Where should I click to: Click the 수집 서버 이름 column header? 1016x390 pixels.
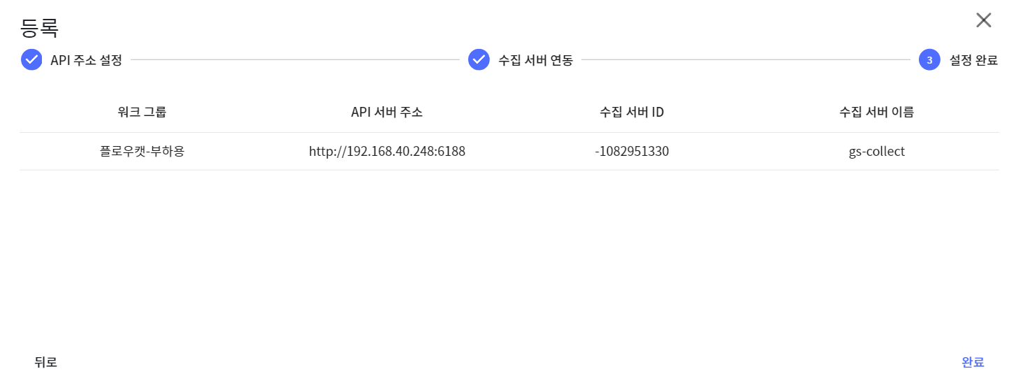(x=876, y=112)
